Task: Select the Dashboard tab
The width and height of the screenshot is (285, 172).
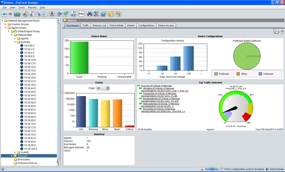Action: [72, 26]
